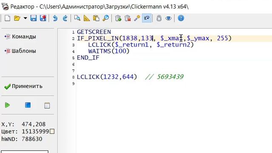Click the GETSCREEN command on line 1
The image size is (272, 153).
[x=94, y=32]
